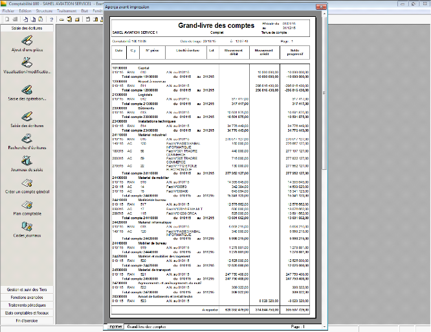Expand the Fin d'exercice section
This screenshot has width=431, height=332.
[27, 320]
